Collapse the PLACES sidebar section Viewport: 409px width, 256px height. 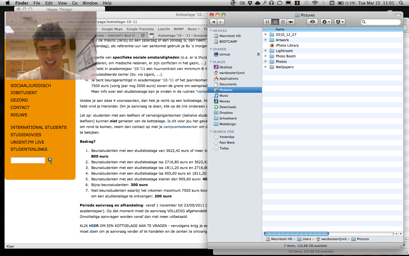pos(211,62)
